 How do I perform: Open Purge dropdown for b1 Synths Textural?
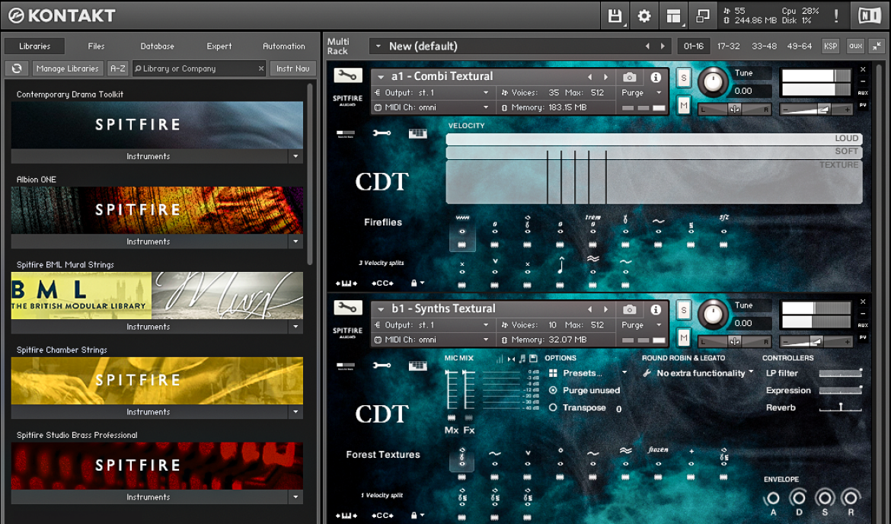point(659,325)
